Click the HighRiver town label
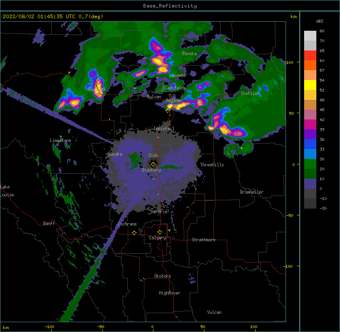This screenshot has width=340, height=332. tap(170, 293)
